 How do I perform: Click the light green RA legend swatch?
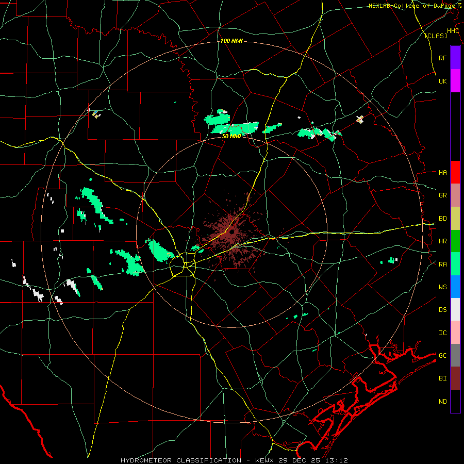[x=455, y=264]
